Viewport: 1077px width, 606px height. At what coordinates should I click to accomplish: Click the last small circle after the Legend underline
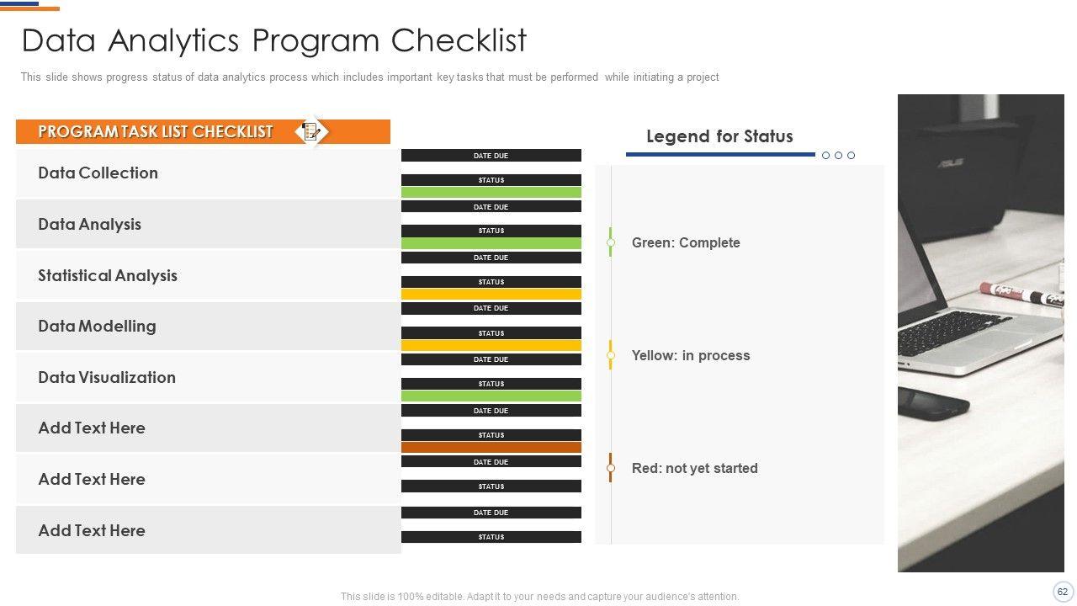(x=851, y=156)
